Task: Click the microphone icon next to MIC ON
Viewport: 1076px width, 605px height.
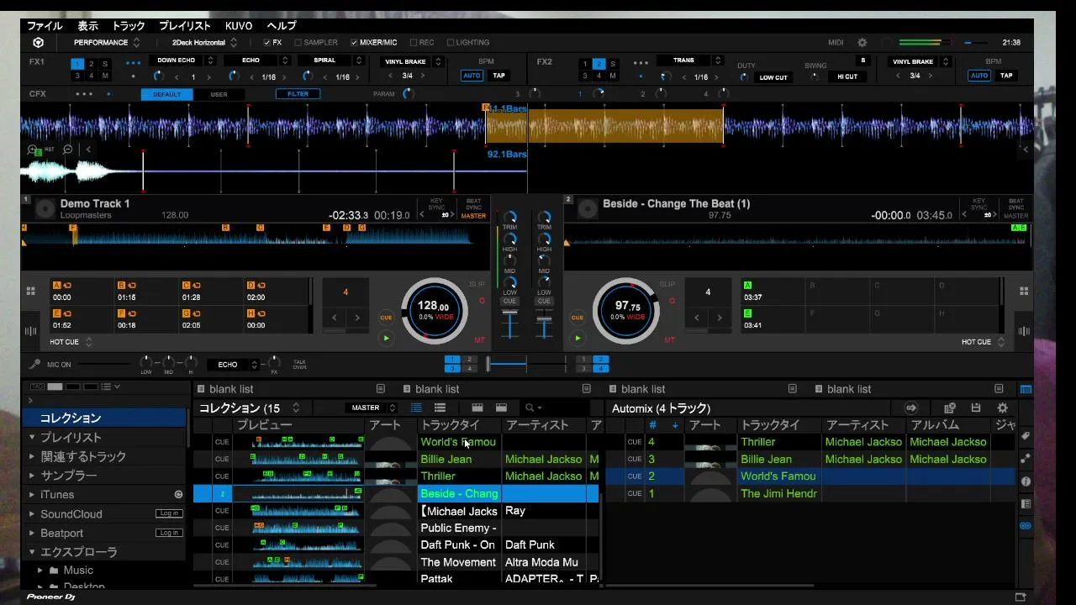Action: tap(34, 365)
